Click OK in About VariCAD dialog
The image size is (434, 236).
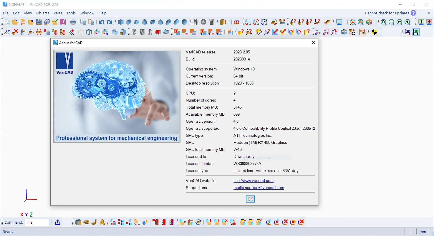coord(250,199)
